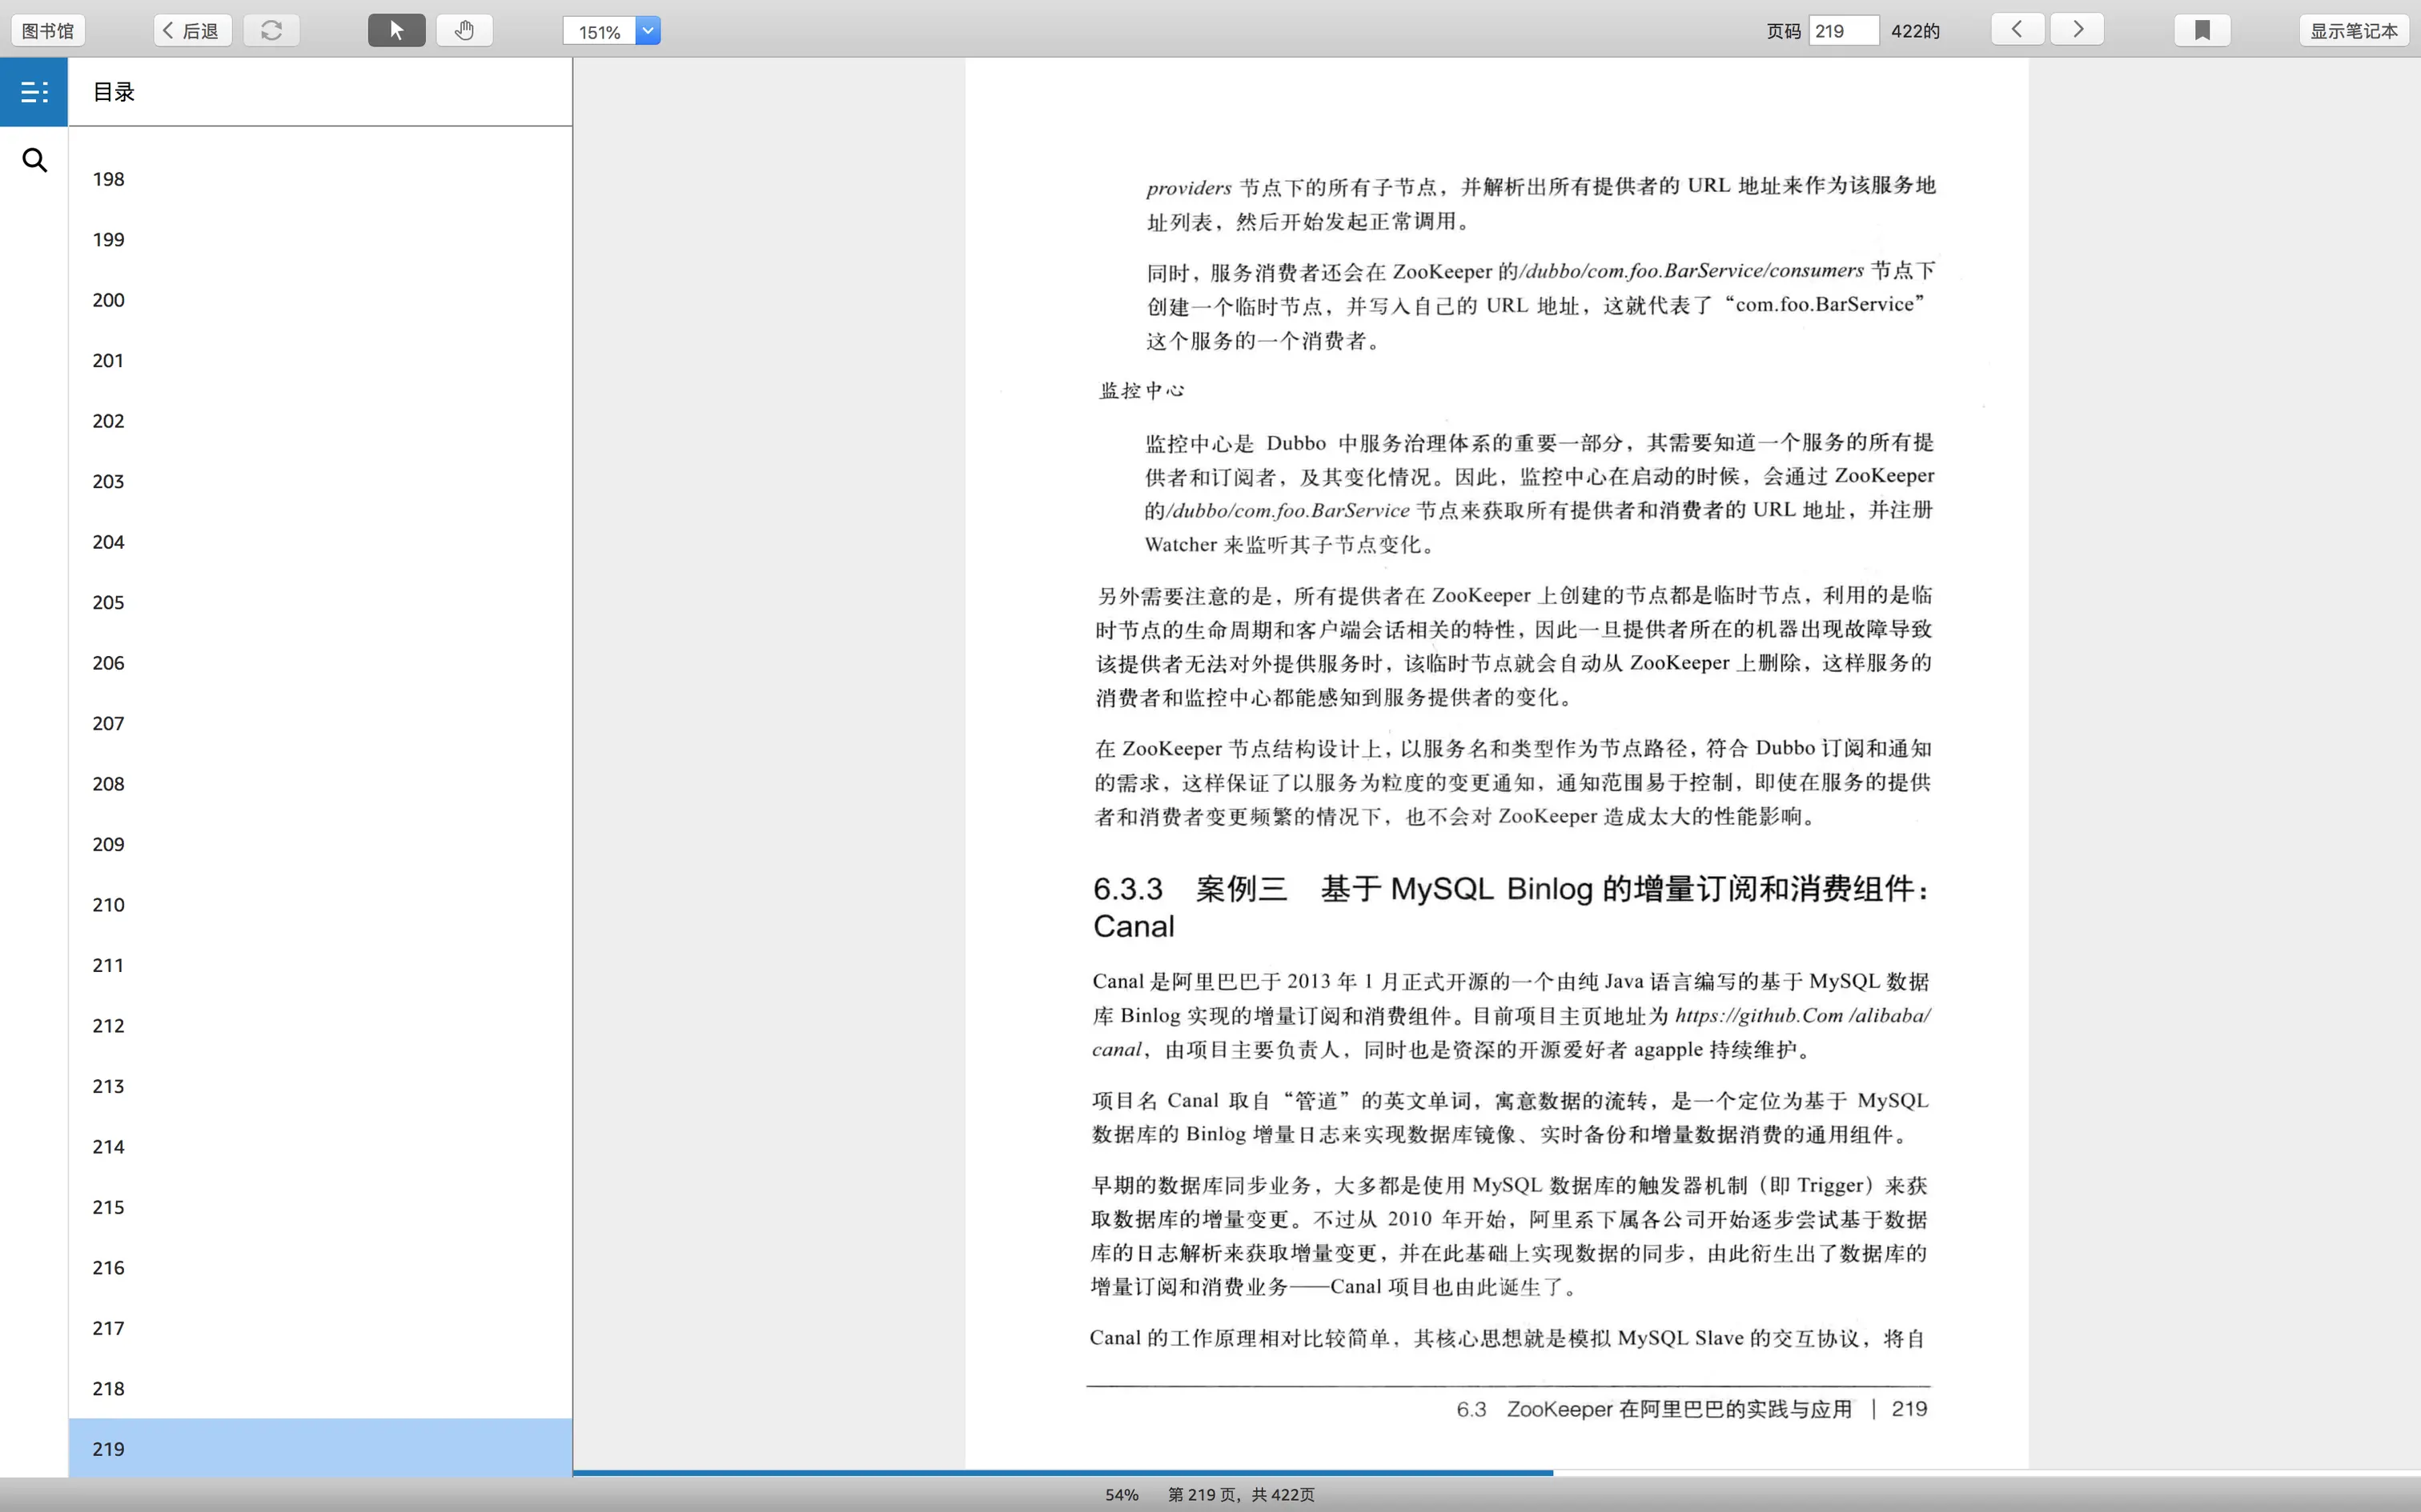
Task: Open page 218 from the sidebar
Action: 108,1388
